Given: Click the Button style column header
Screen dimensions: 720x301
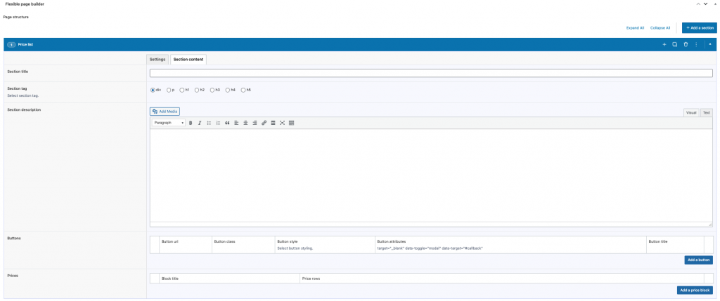Looking at the screenshot, I should tap(288, 241).
